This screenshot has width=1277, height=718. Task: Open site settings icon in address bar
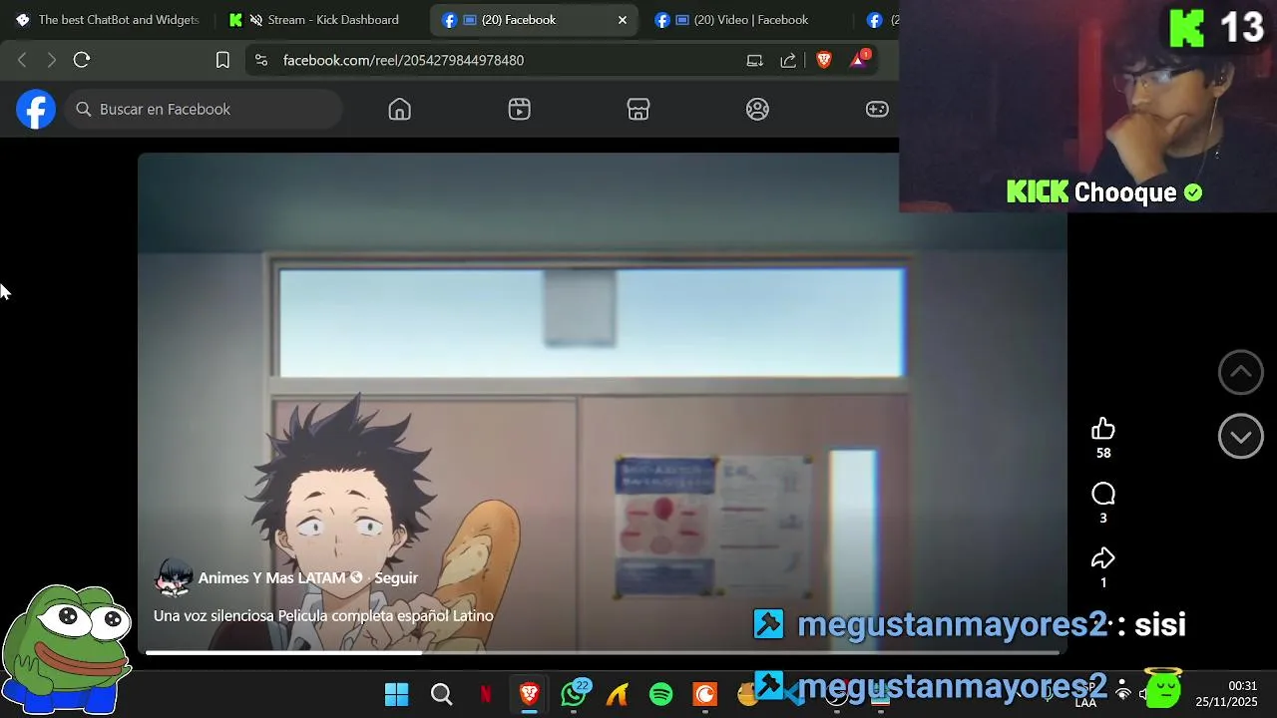[x=261, y=60]
